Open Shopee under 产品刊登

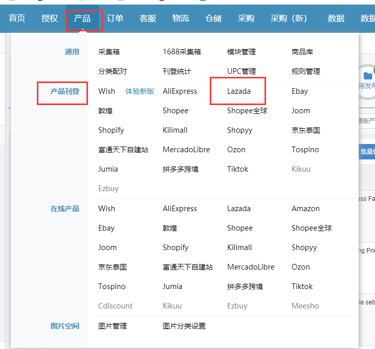tap(175, 111)
